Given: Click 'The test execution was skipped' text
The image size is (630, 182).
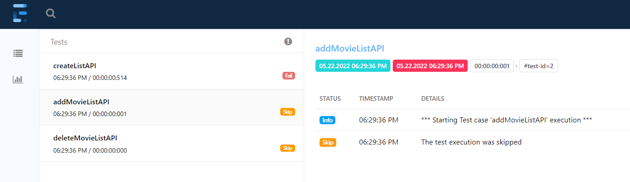Looking at the screenshot, I should click(x=471, y=142).
